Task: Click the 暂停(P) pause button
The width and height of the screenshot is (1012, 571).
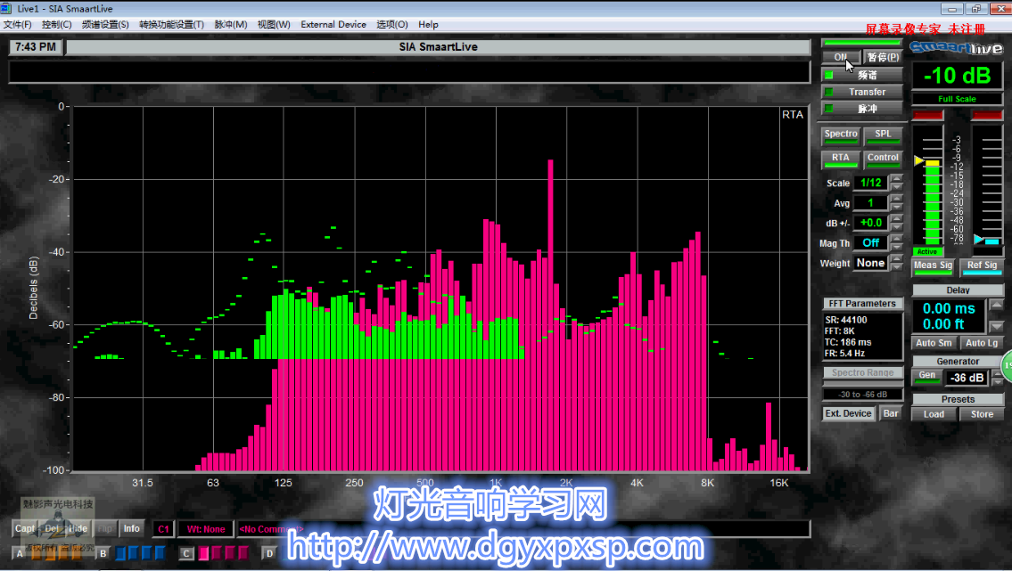Action: pos(883,57)
